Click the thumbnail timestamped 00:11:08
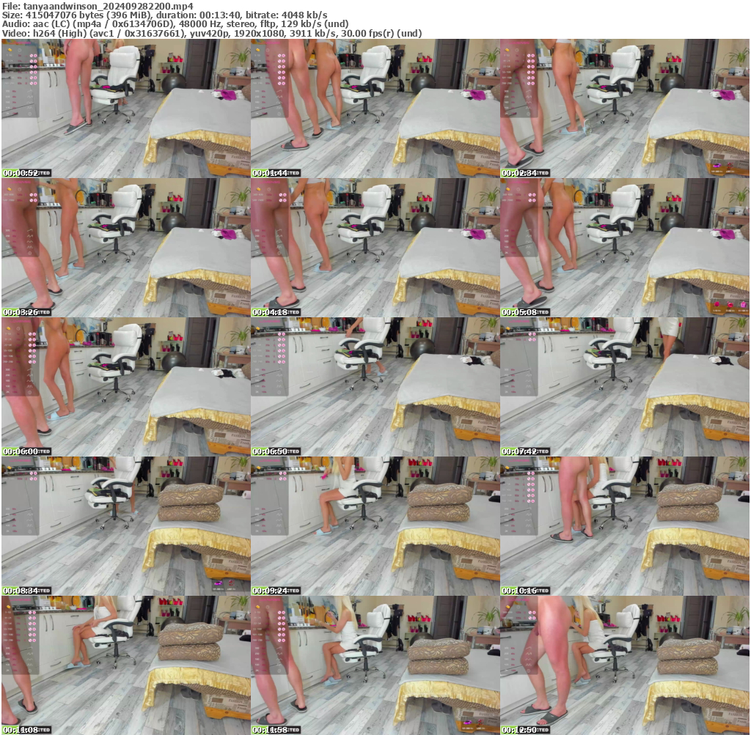The height and width of the screenshot is (735, 751). [x=126, y=665]
